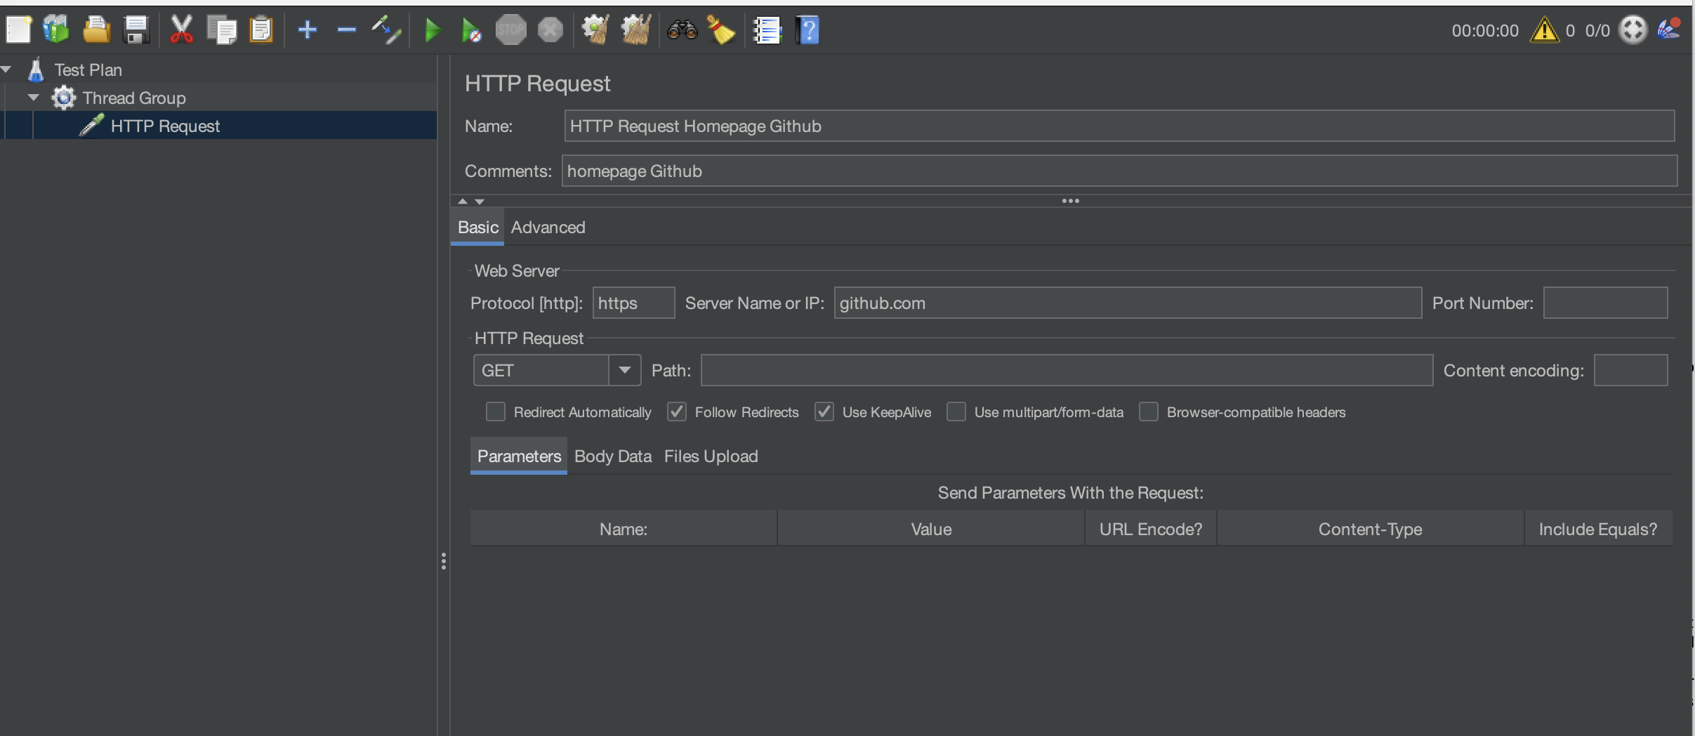Viewport: 1695px width, 736px height.
Task: Click the Save test plan floppy icon
Action: [136, 30]
